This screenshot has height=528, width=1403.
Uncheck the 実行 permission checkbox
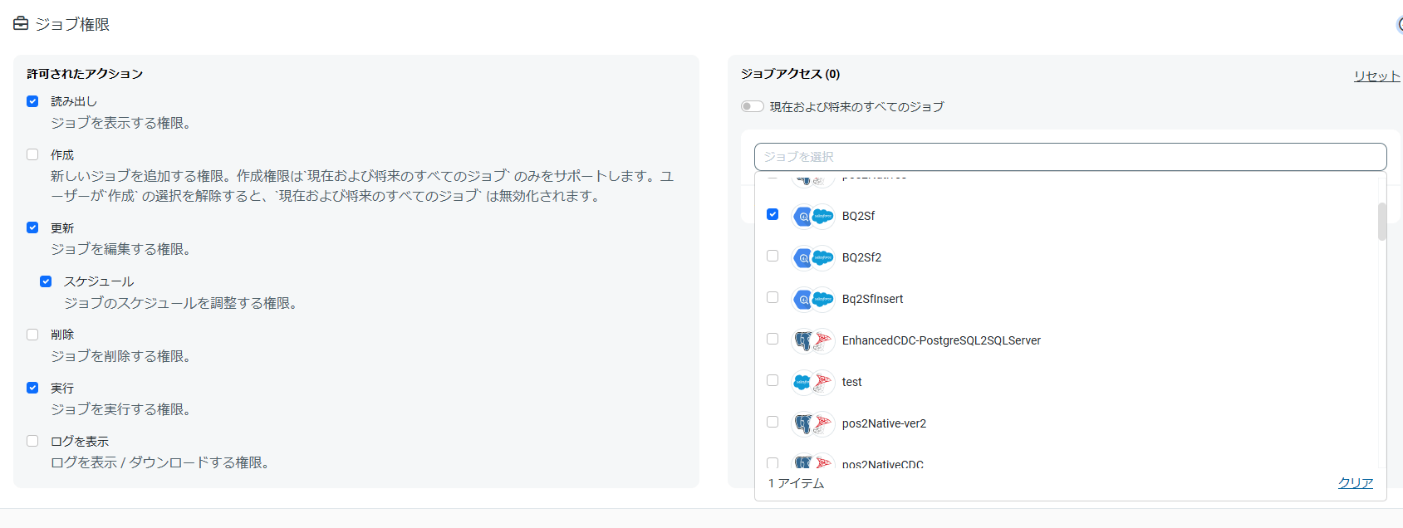coord(32,388)
